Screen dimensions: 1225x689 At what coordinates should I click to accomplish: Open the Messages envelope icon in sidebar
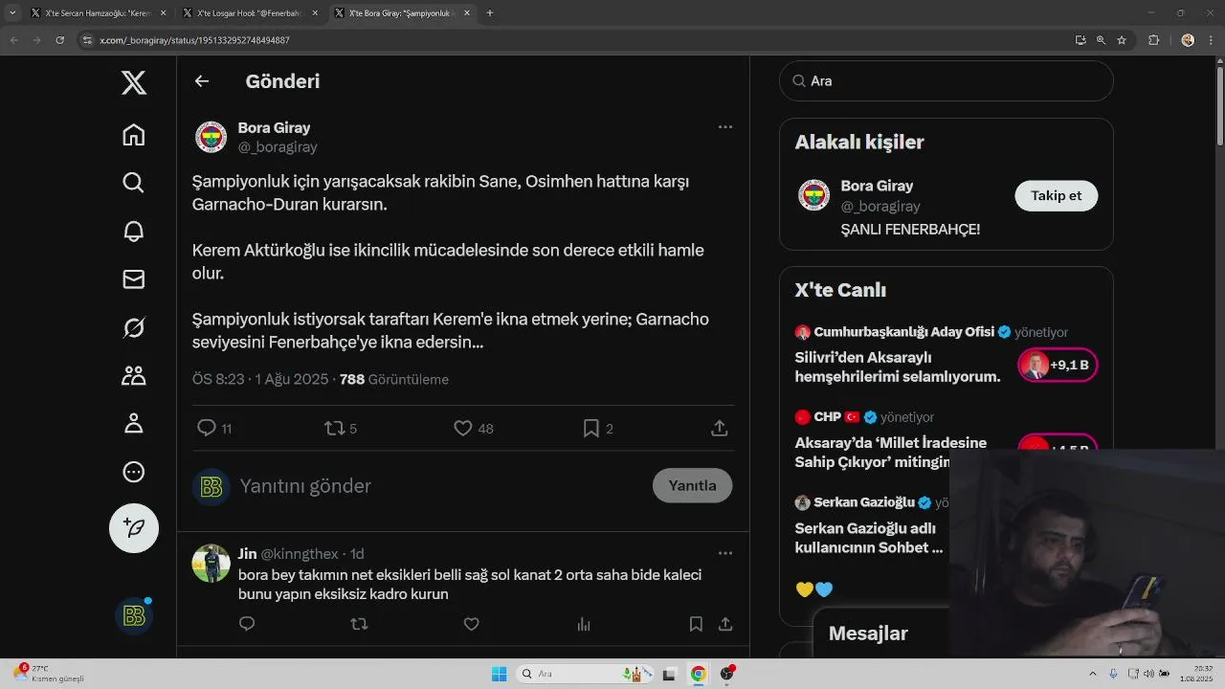point(134,279)
